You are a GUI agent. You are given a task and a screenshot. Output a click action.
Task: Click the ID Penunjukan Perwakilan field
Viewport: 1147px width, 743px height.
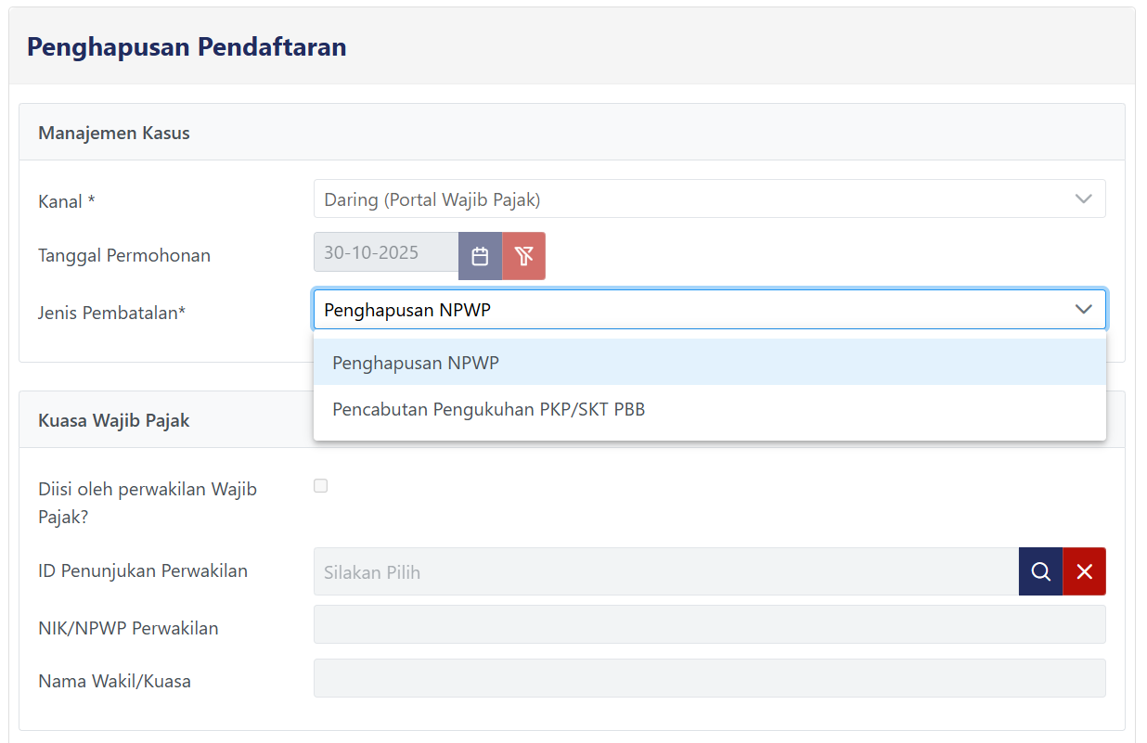[x=664, y=571]
